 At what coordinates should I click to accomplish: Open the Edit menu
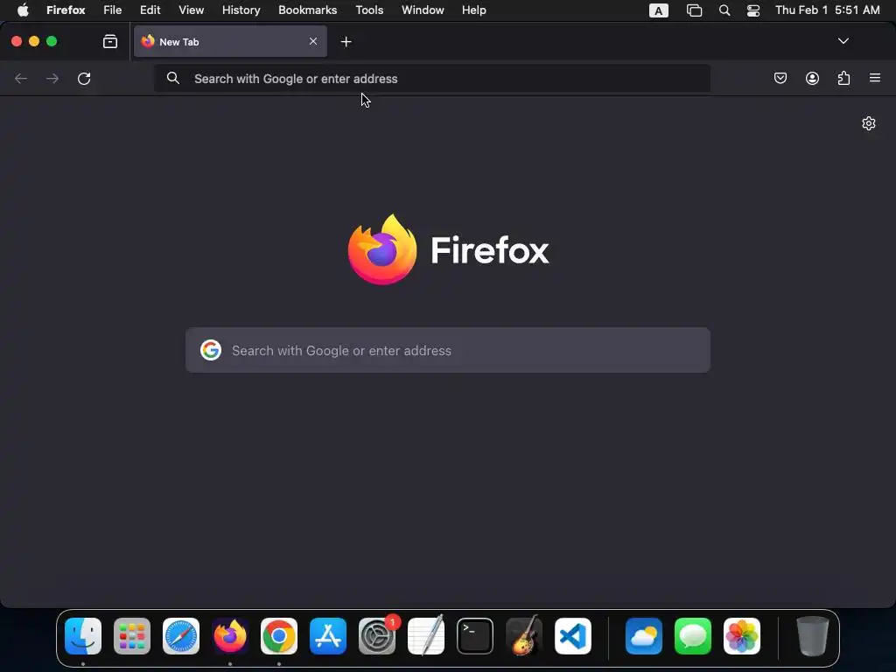(x=150, y=10)
